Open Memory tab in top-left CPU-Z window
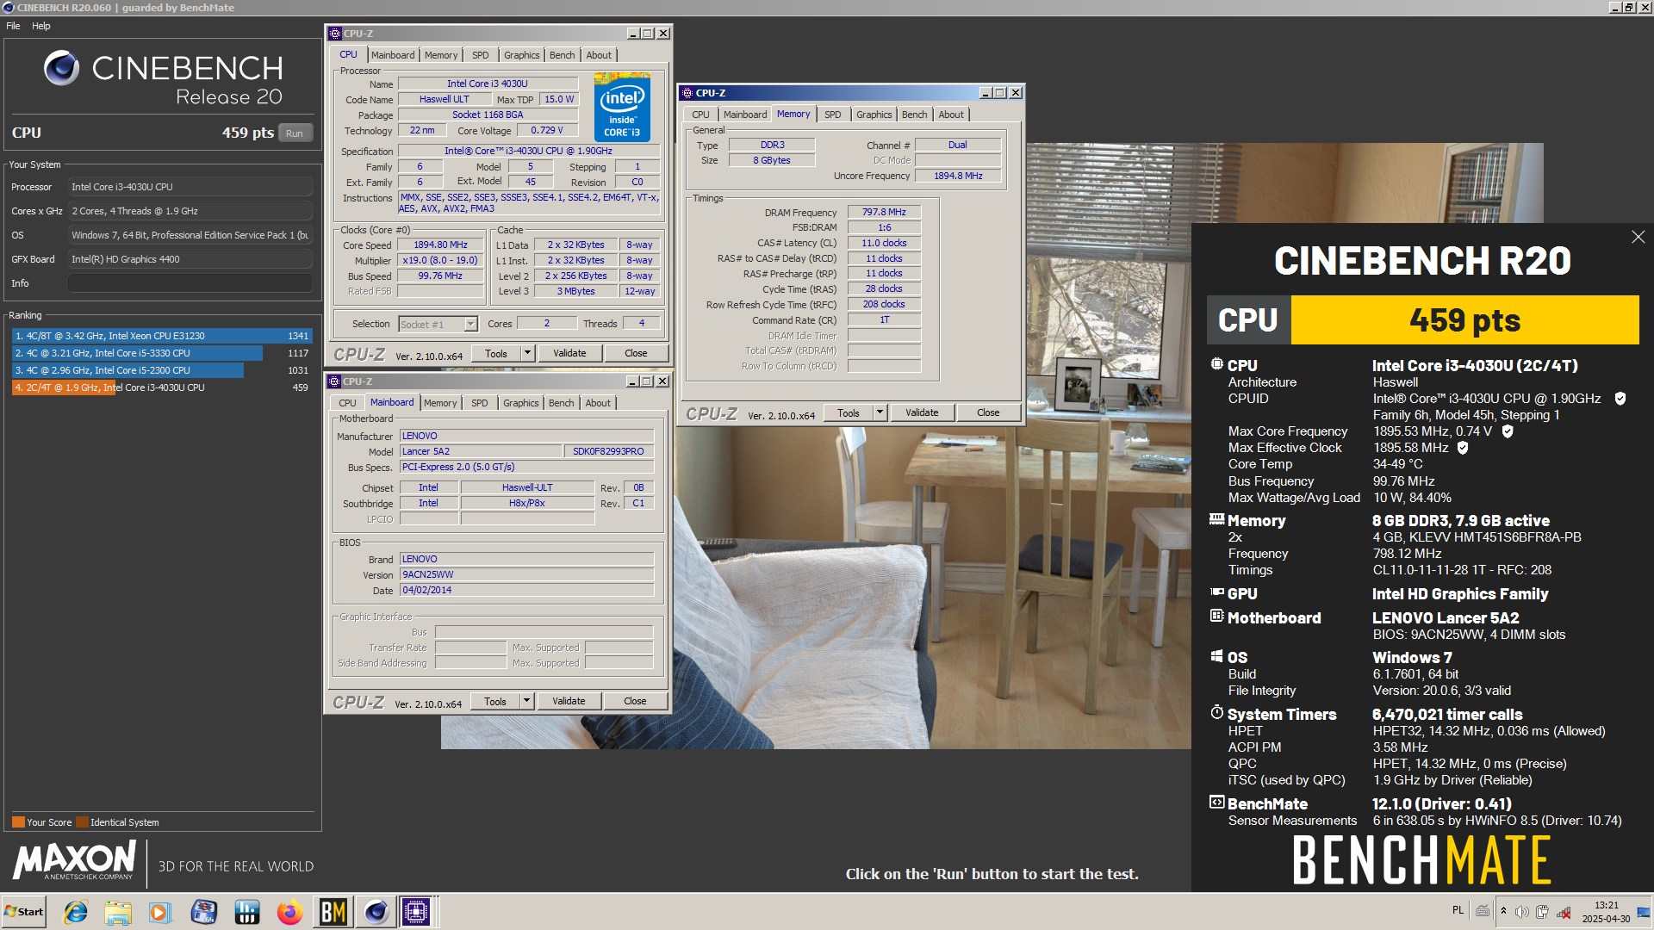1654x930 pixels. (441, 55)
